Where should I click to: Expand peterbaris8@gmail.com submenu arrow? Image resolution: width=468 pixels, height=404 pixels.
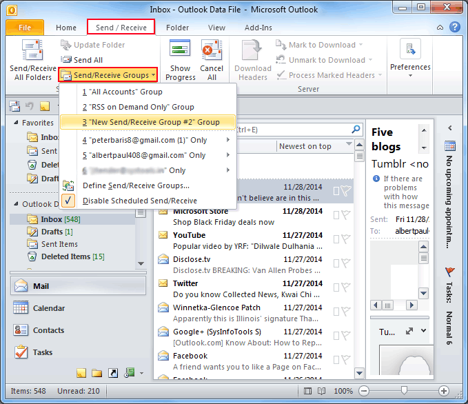pos(228,140)
